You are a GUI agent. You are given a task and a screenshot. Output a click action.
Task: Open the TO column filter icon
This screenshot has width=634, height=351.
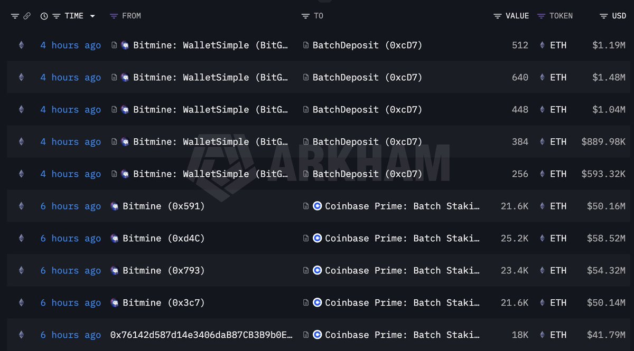(x=305, y=16)
